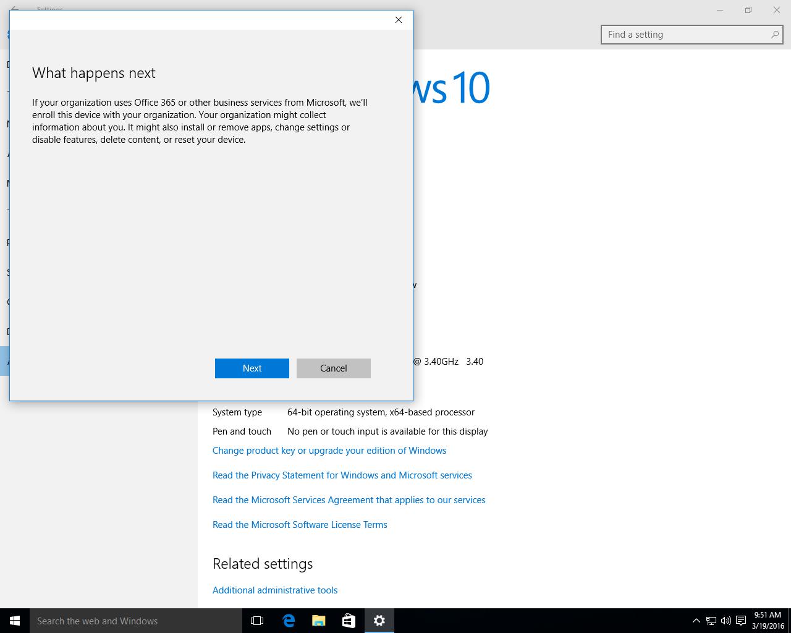Screen dimensions: 791x633
Task: Open File Explorer from taskbar
Action: 318,621
